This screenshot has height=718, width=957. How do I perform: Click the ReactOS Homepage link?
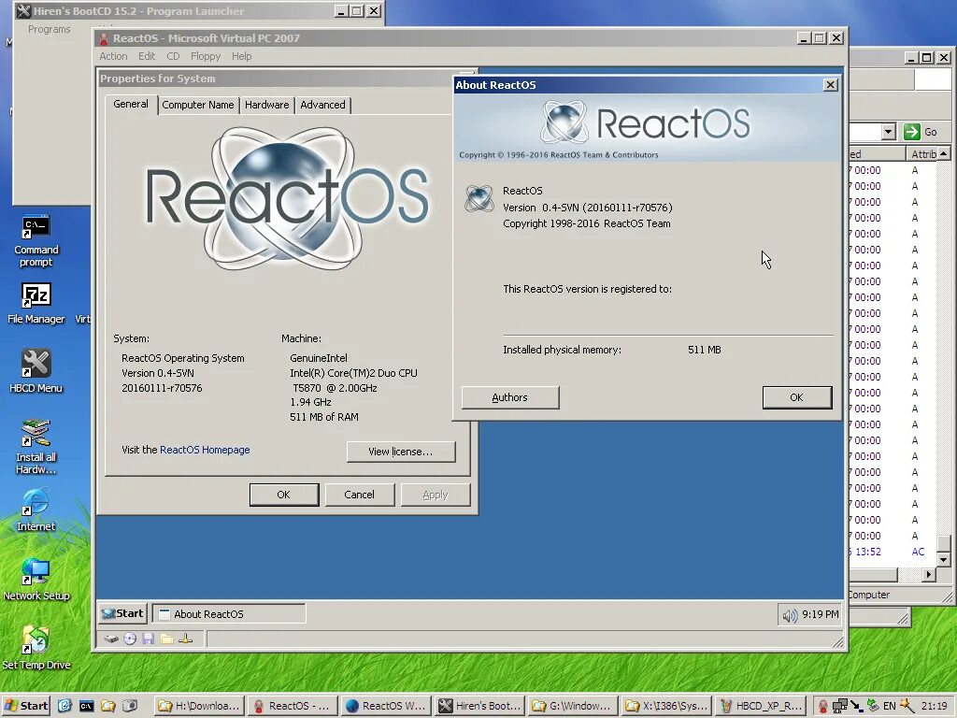[x=205, y=450]
